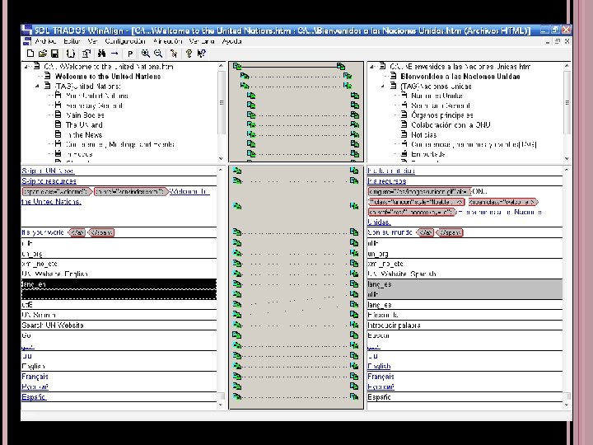
Task: Open the Editar menu
Action: pos(72,41)
